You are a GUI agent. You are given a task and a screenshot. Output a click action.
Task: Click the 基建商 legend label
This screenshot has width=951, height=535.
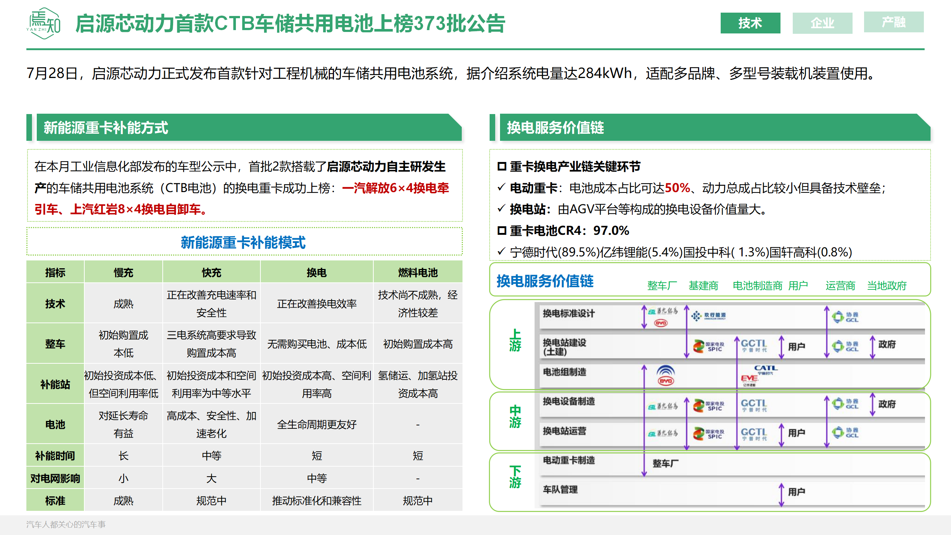(703, 285)
